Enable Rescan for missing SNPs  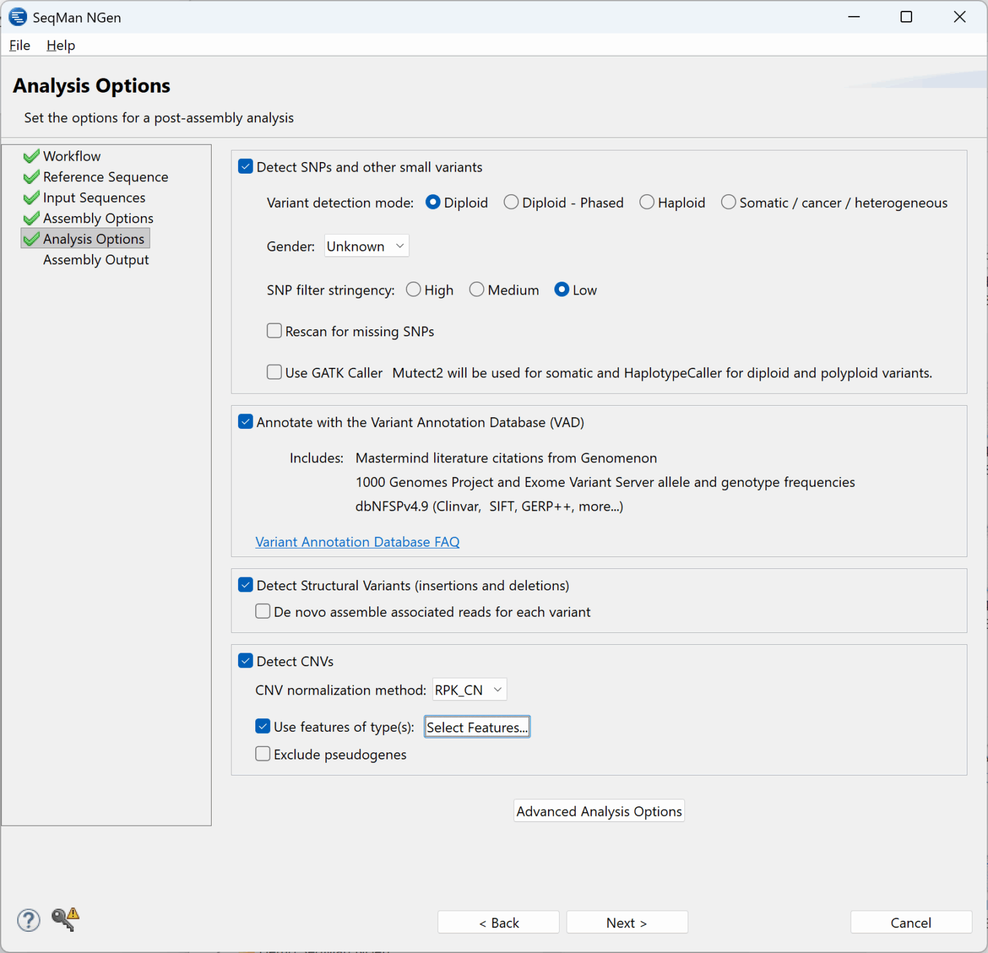coord(275,331)
